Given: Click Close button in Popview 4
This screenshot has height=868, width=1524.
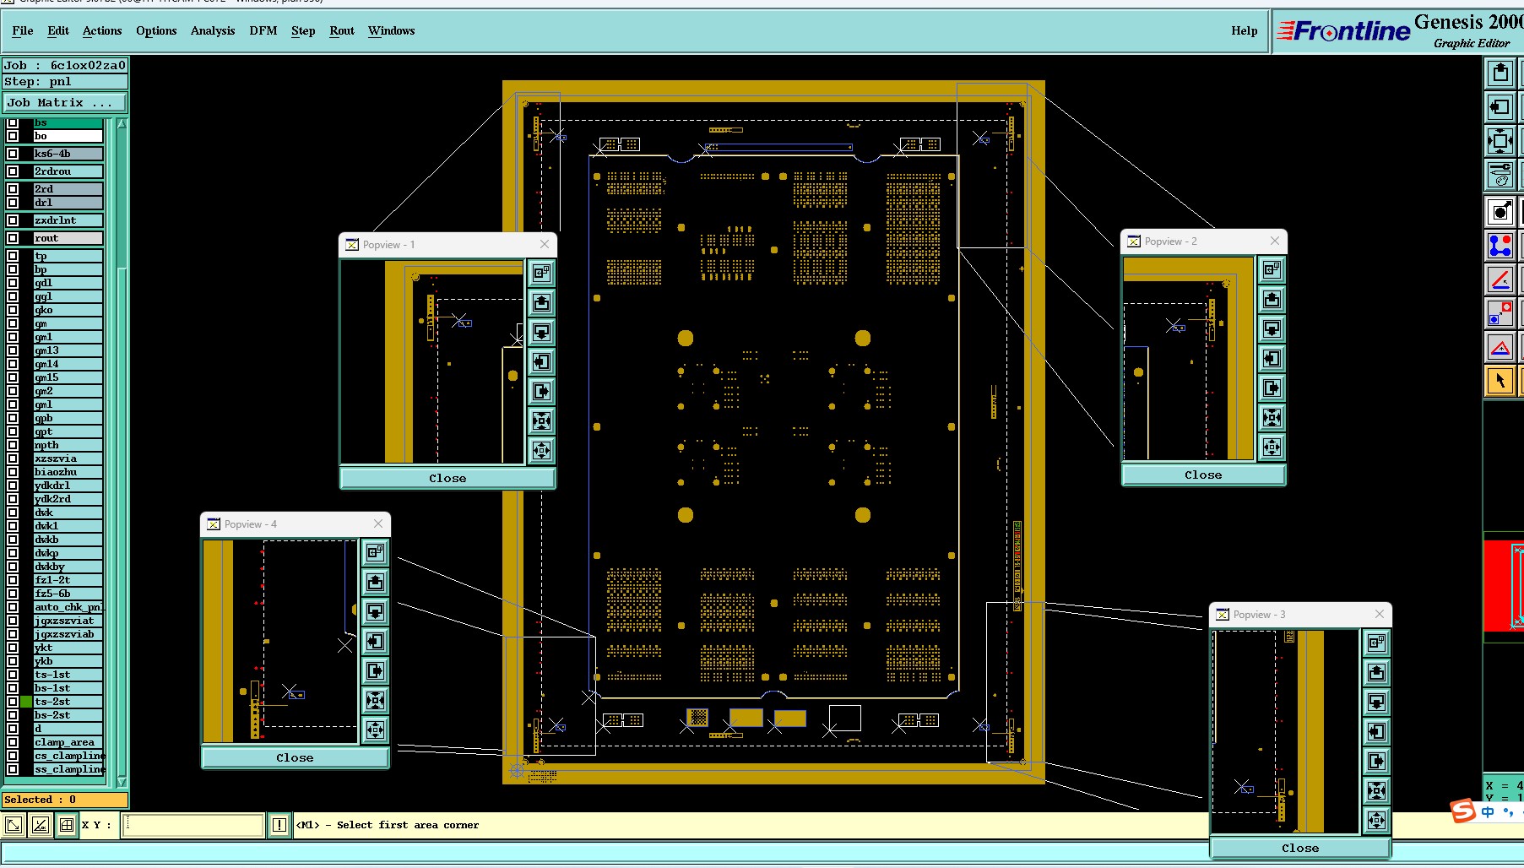Looking at the screenshot, I should pos(295,757).
